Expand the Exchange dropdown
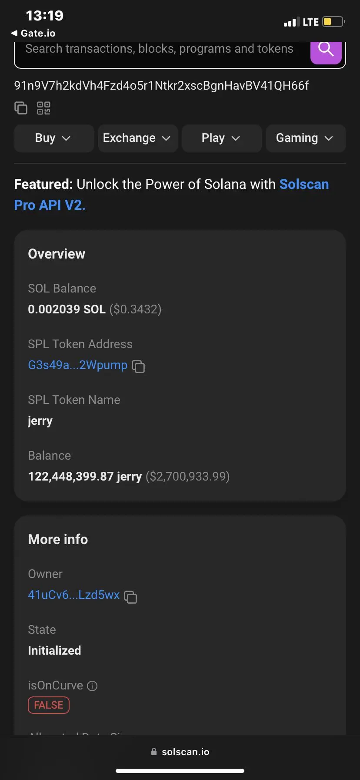This screenshot has height=780, width=360. [x=137, y=138]
